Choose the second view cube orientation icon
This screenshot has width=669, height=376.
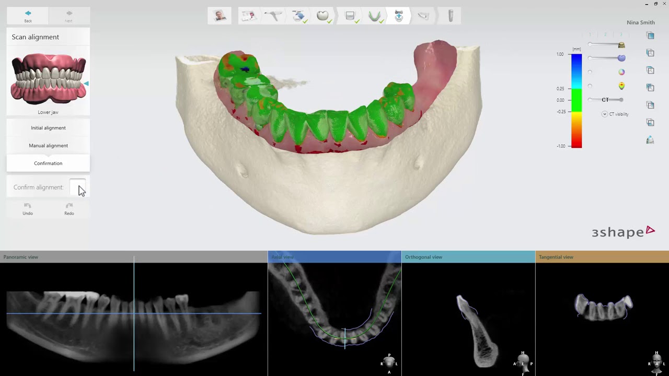pyautogui.click(x=650, y=53)
